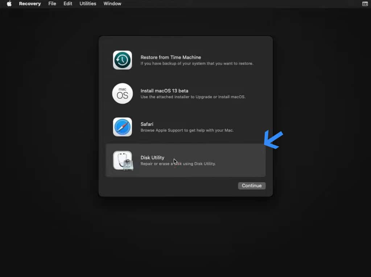371x277 pixels.
Task: Open the Utilities menu
Action: (x=87, y=4)
